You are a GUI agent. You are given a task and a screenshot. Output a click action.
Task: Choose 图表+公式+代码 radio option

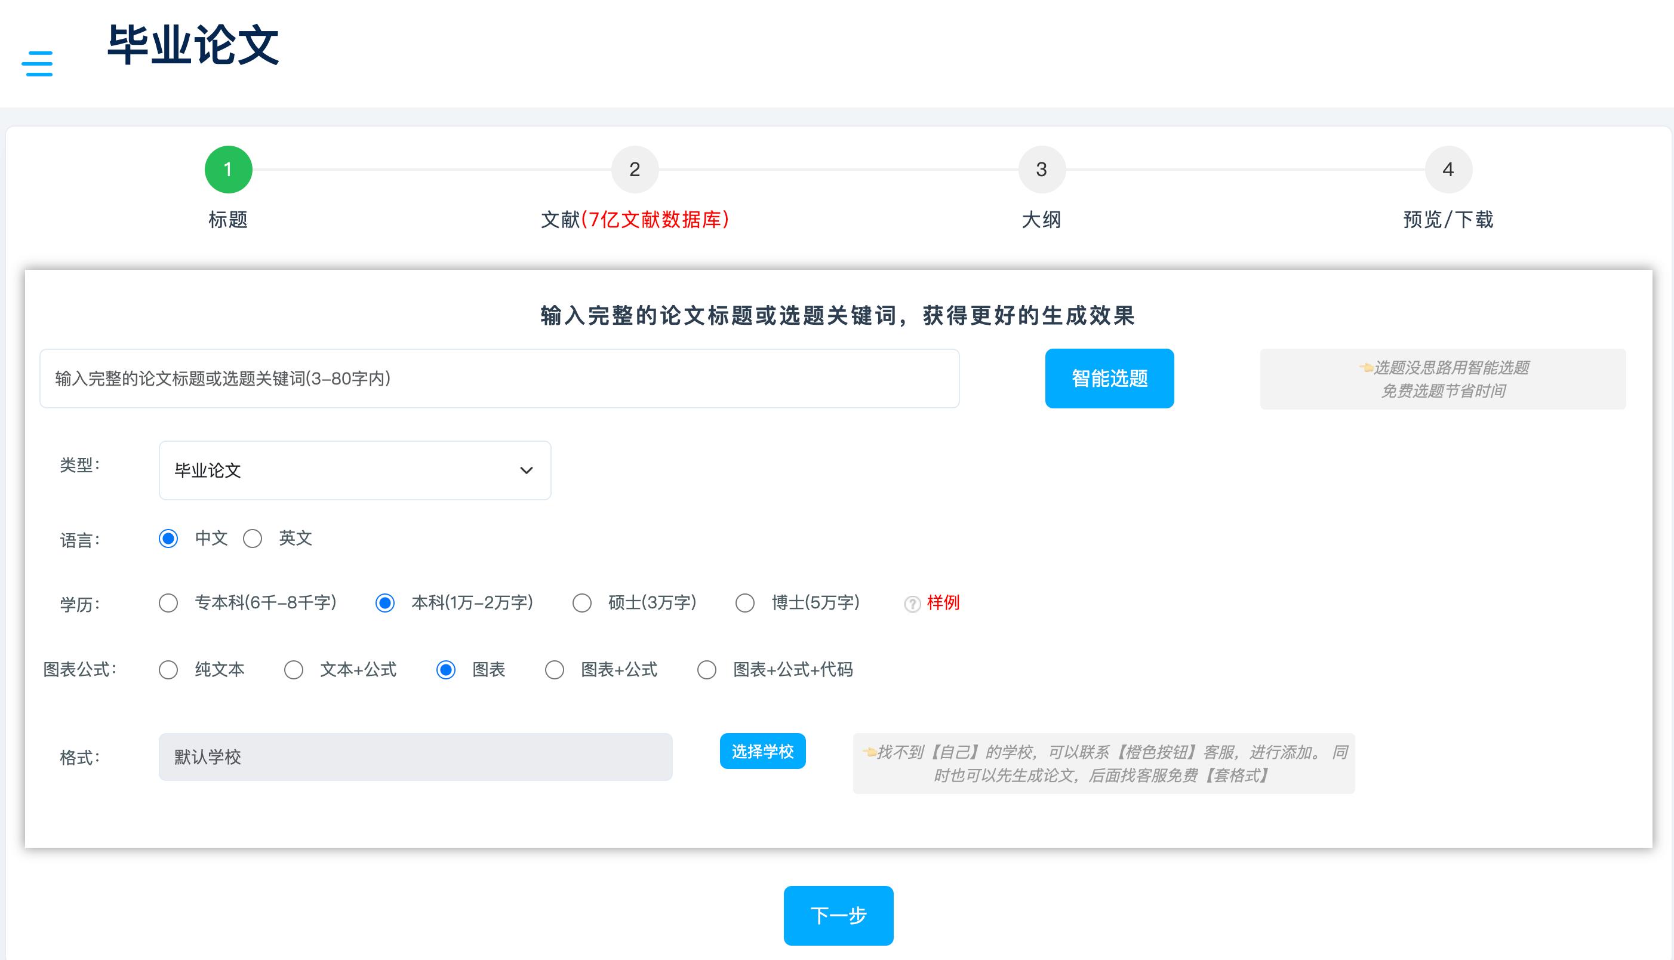pos(707,670)
